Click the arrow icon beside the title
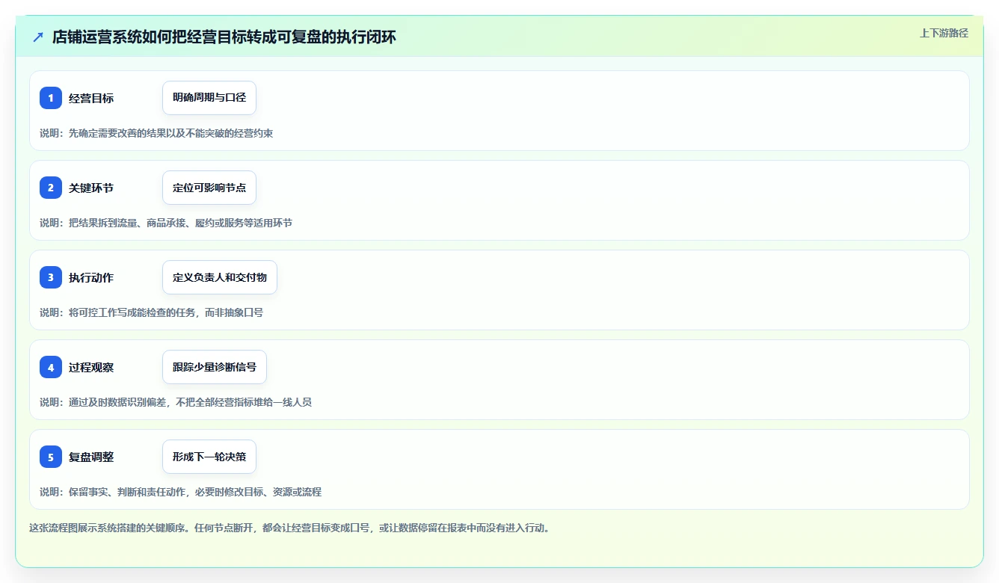The width and height of the screenshot is (999, 583). tap(38, 37)
